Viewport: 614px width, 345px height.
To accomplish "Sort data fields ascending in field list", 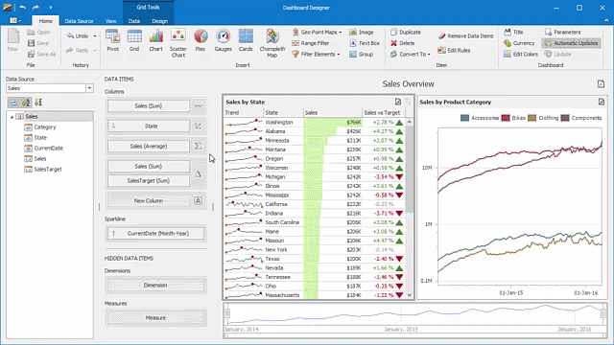I will point(26,103).
